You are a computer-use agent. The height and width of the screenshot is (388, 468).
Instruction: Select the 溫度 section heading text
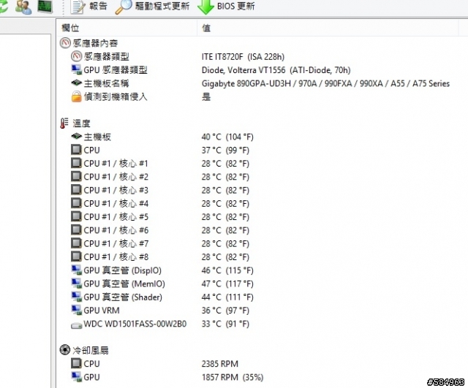(81, 123)
